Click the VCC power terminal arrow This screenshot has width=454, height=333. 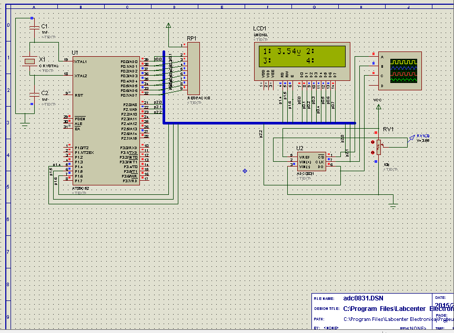click(x=378, y=107)
